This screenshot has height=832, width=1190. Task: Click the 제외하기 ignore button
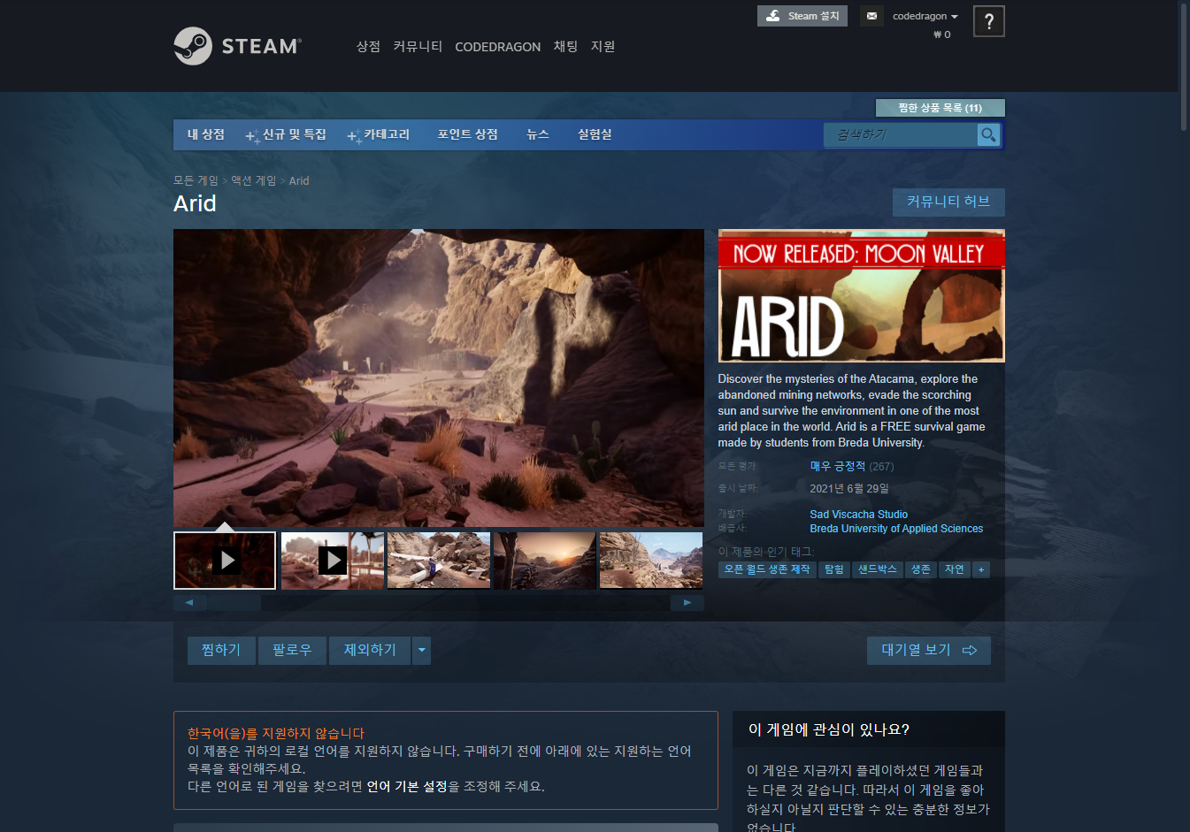(370, 650)
